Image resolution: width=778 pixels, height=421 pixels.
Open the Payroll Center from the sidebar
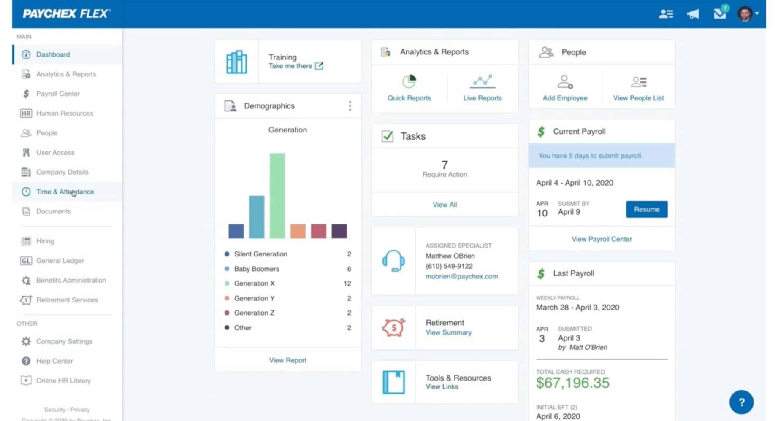(59, 94)
